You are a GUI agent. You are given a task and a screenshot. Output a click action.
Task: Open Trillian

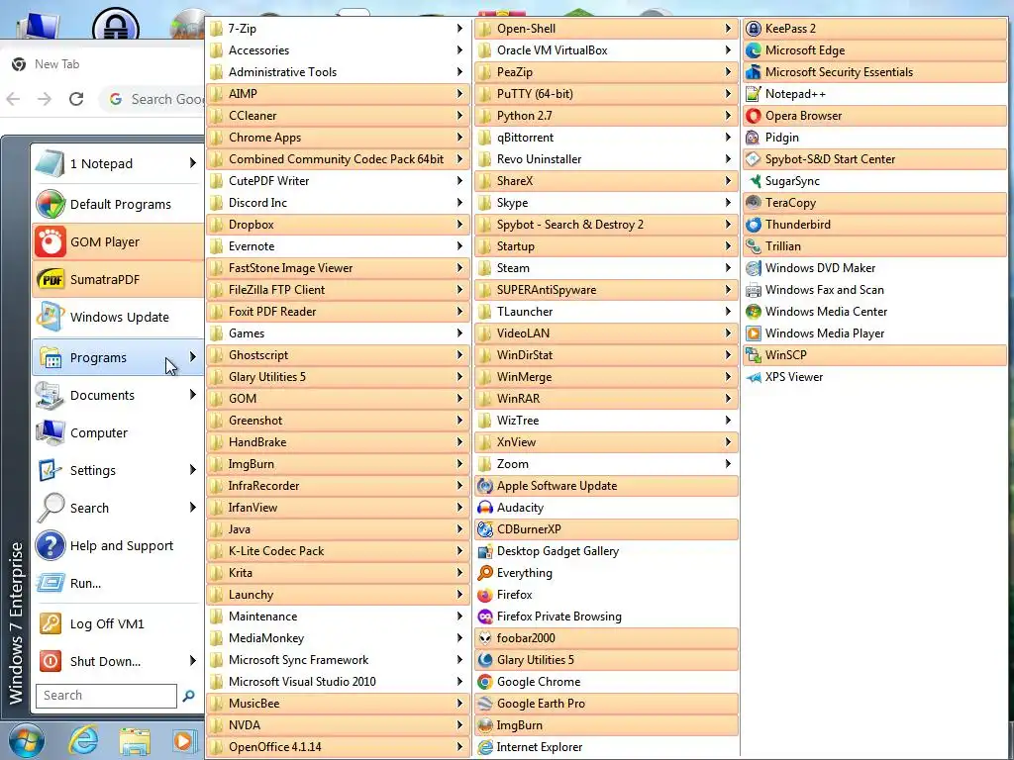[x=874, y=246]
